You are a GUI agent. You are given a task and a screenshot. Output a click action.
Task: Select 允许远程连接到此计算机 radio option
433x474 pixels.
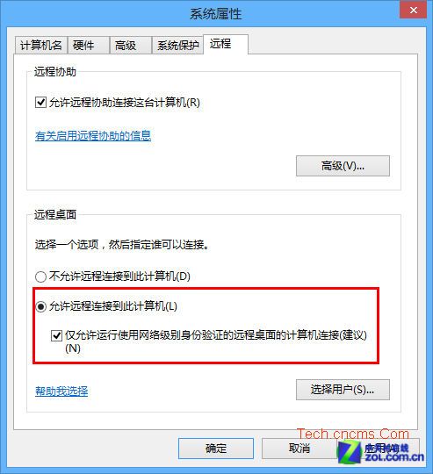40,306
